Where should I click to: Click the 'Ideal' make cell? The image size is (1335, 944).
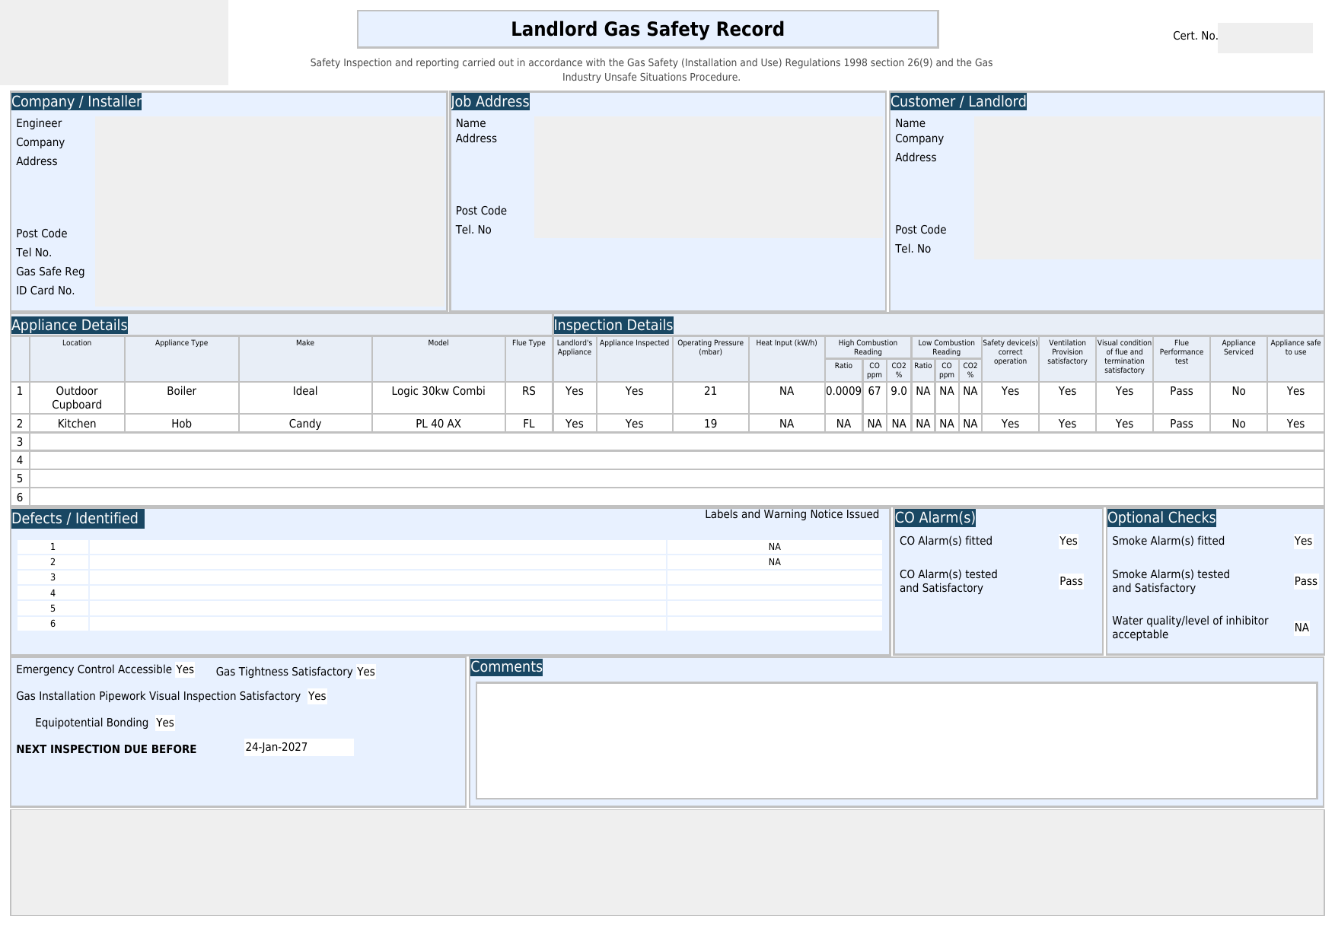click(x=305, y=398)
